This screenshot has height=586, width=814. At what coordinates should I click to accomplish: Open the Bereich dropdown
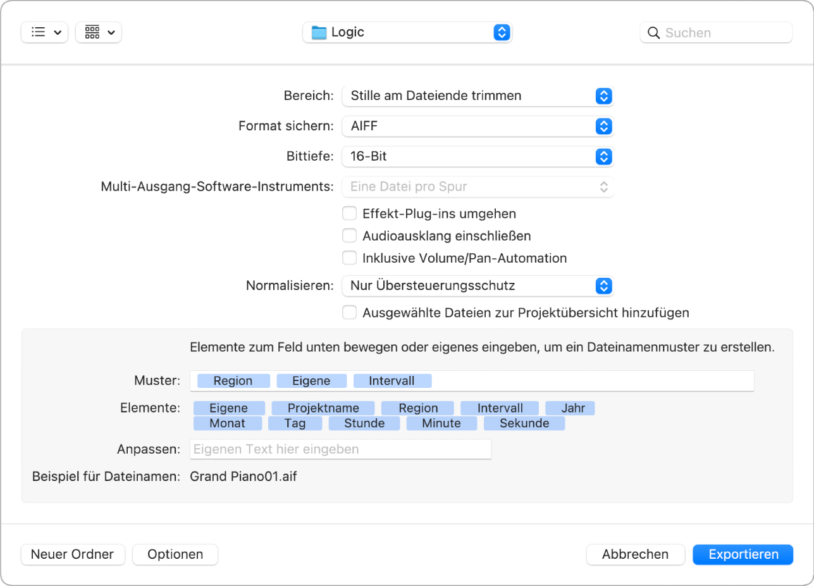pos(478,96)
